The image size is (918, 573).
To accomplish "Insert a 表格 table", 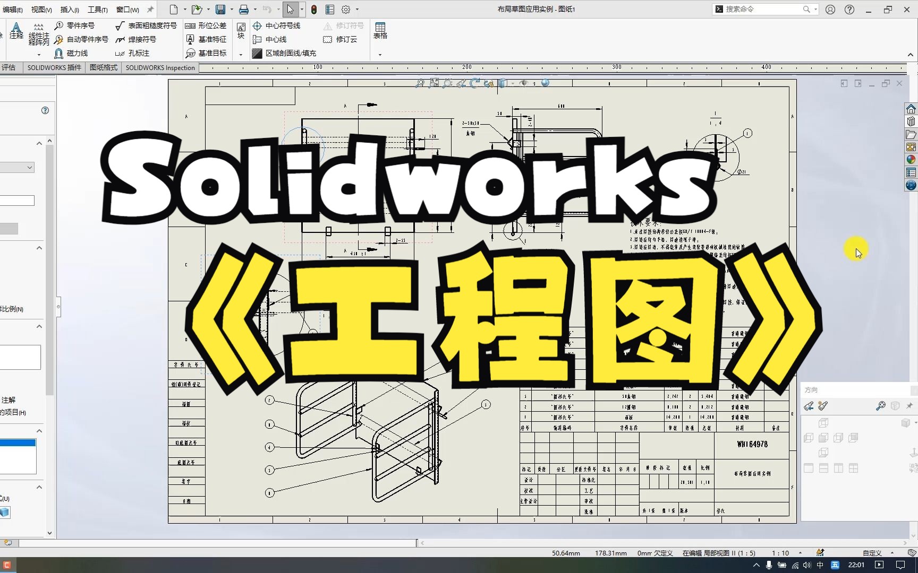I will click(380, 31).
